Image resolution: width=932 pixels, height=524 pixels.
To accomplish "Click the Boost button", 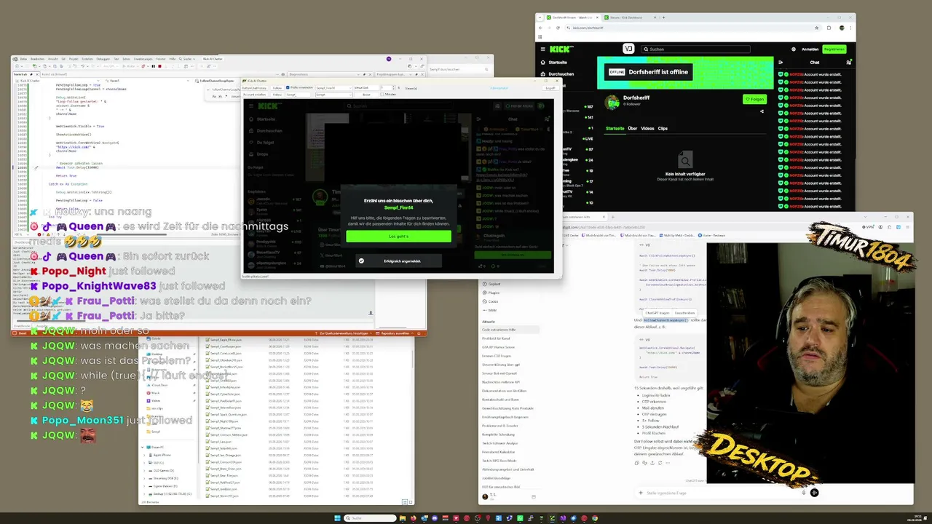I will pos(366,95).
